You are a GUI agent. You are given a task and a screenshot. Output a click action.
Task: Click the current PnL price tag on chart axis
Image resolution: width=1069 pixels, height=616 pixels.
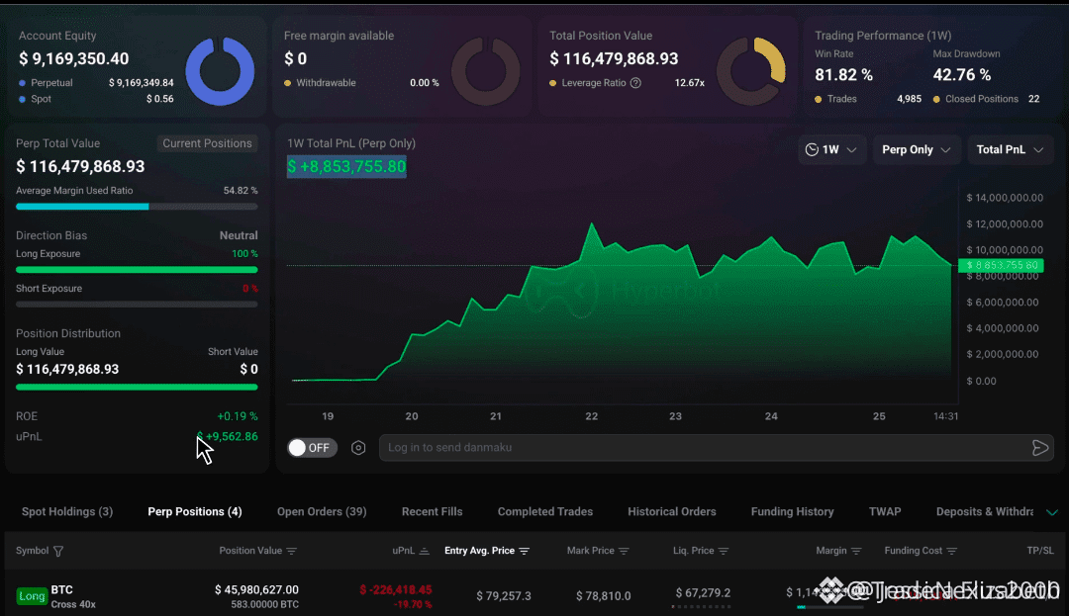coord(1001,265)
